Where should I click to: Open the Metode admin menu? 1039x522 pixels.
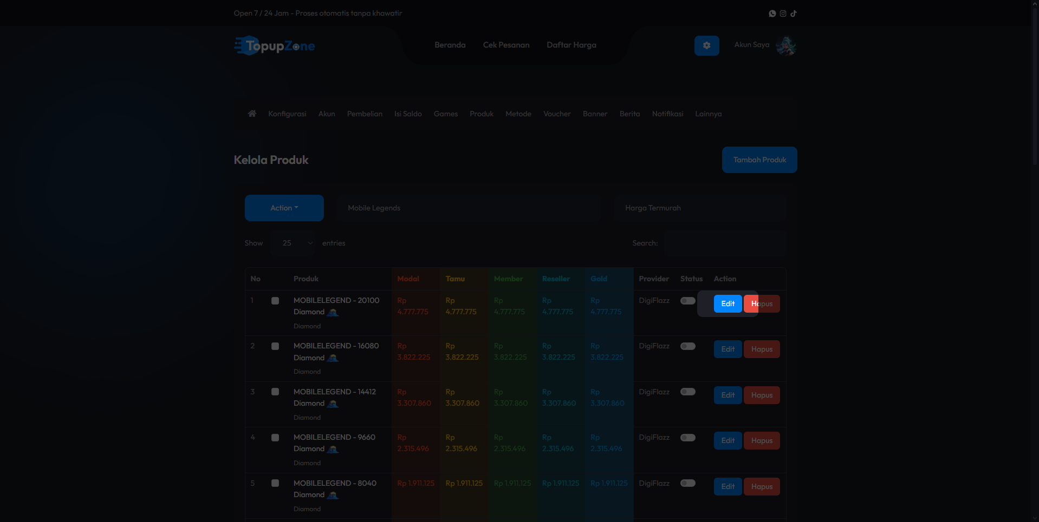tap(518, 114)
